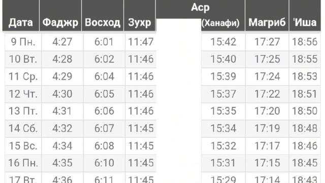The image size is (325, 183).
Task: Click Maghrib time 17:19
Action: click(267, 128)
